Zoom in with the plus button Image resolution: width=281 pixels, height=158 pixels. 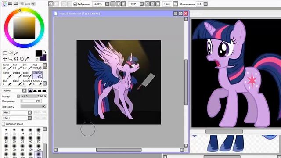(118, 4)
